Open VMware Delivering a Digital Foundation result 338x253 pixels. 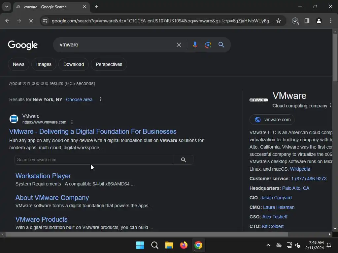pos(93,131)
